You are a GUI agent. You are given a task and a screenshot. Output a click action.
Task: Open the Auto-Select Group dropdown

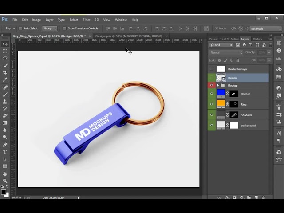[49, 28]
